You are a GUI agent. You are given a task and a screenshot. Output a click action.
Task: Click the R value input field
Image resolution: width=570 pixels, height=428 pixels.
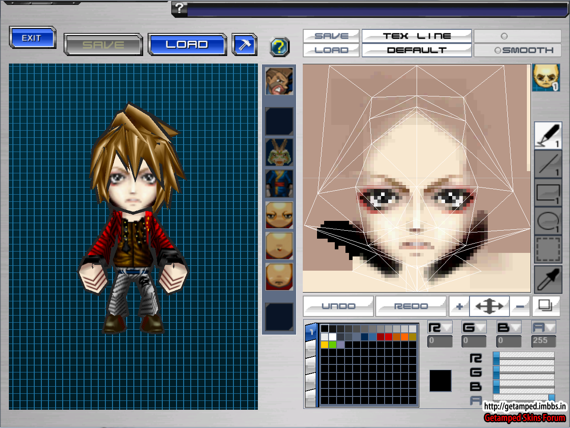(x=440, y=341)
